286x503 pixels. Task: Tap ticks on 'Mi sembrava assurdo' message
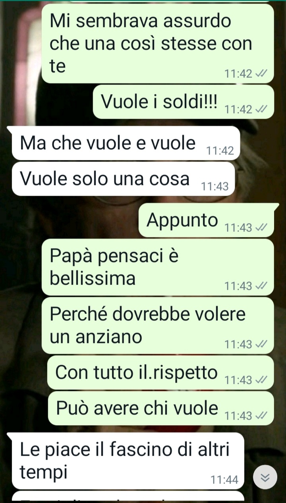pos(261,73)
